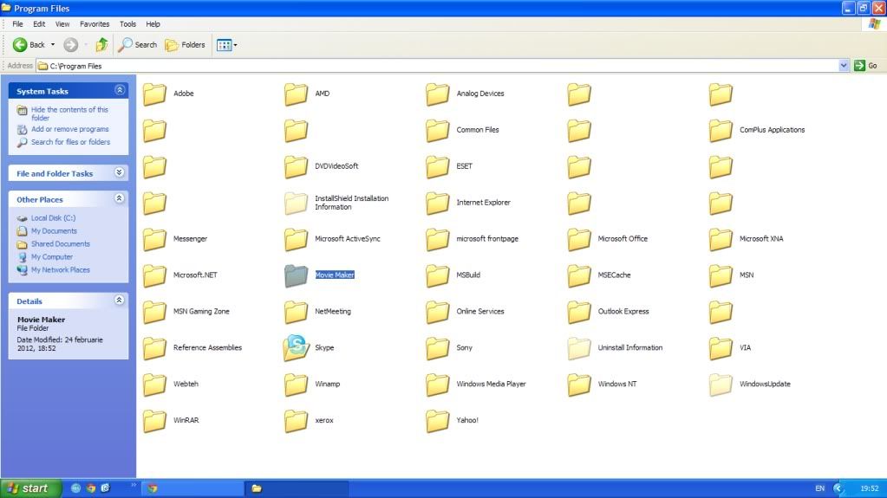Select the ESET folder icon
Viewport: 887px width, 498px height.
[437, 166]
